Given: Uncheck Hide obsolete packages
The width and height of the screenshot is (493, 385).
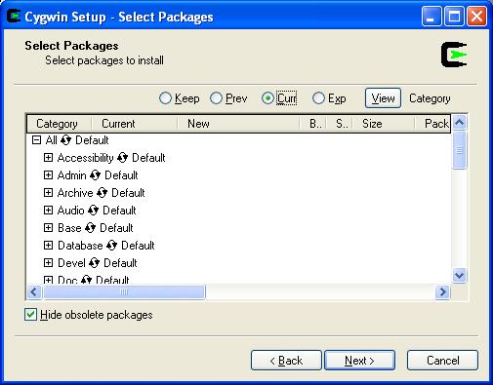Looking at the screenshot, I should [x=30, y=315].
